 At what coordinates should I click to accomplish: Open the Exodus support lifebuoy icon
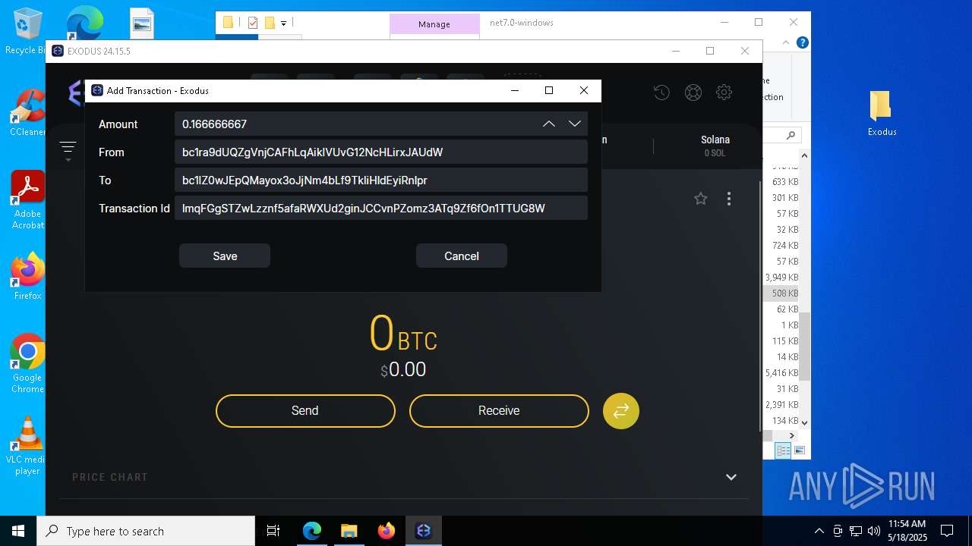(693, 93)
